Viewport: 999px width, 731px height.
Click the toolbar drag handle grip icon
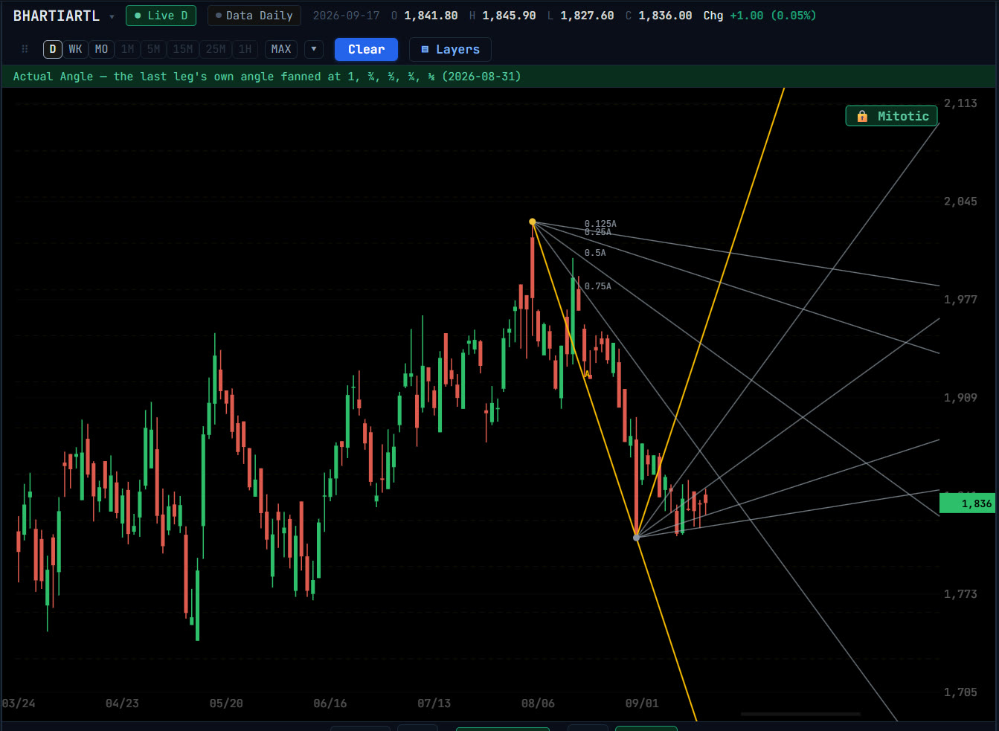point(25,49)
